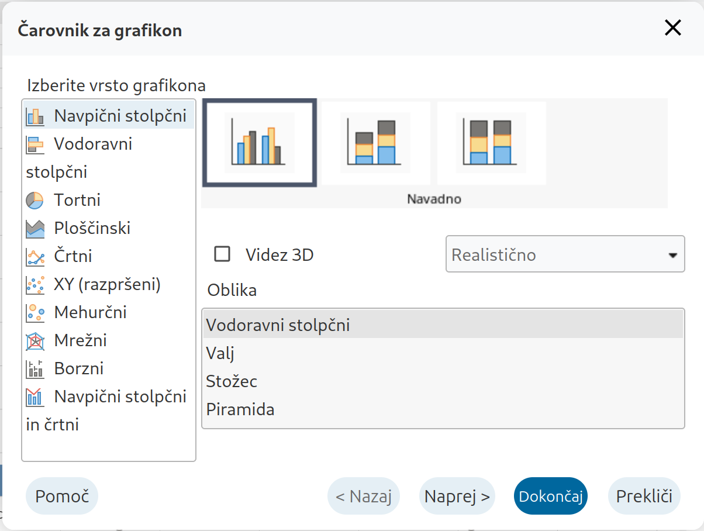Select the XY (razpršeni) scatter icon
The image size is (704, 531).
click(x=35, y=284)
